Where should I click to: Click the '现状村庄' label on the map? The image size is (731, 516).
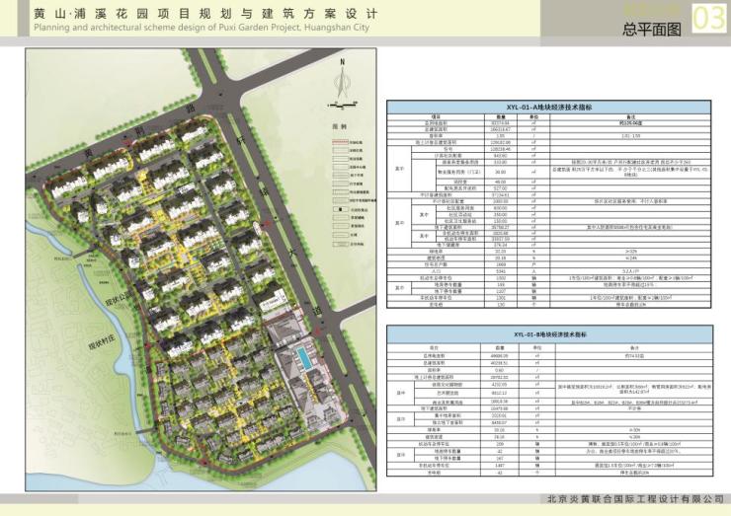click(101, 343)
